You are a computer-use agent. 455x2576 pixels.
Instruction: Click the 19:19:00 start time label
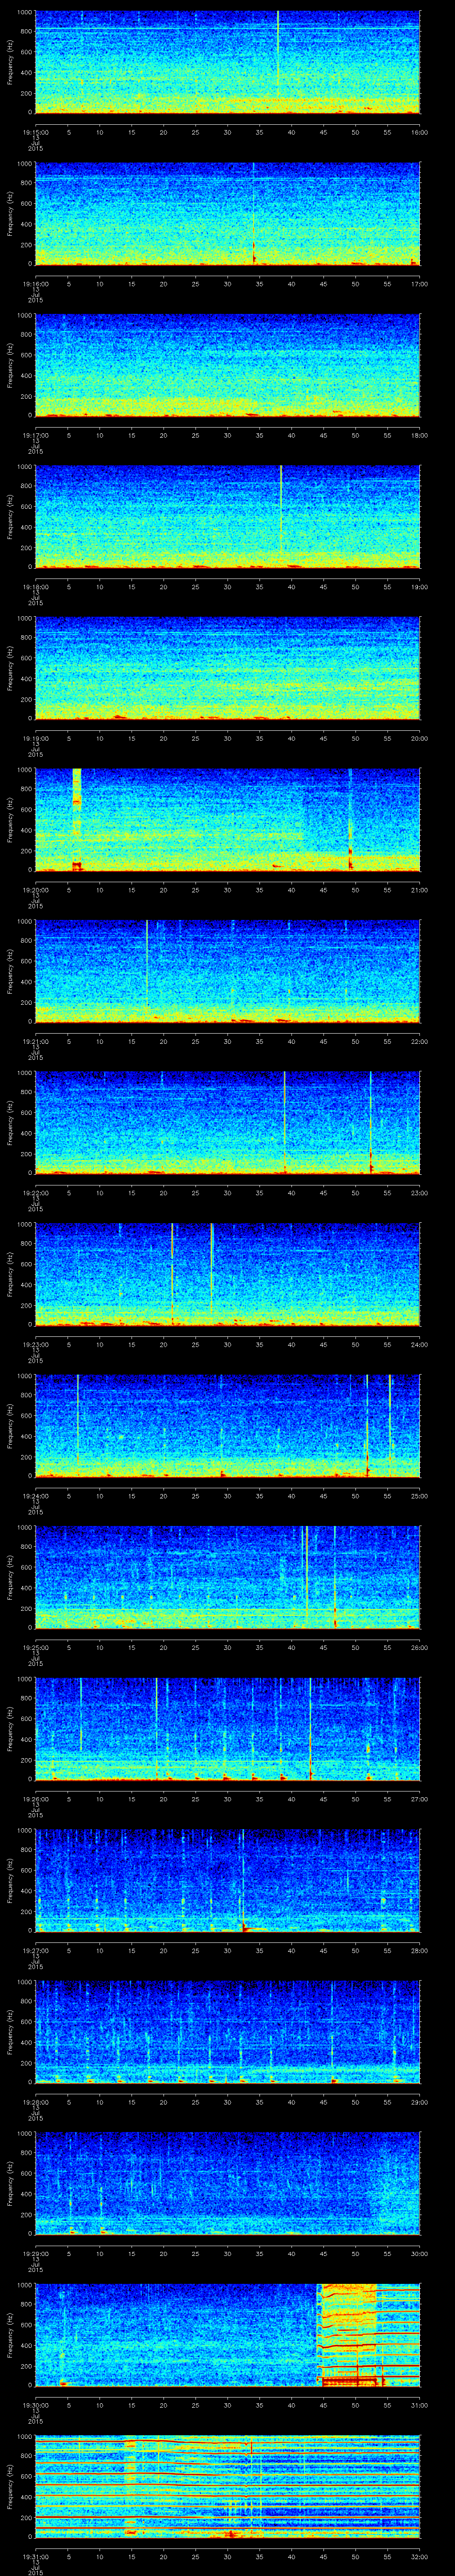[x=36, y=738]
